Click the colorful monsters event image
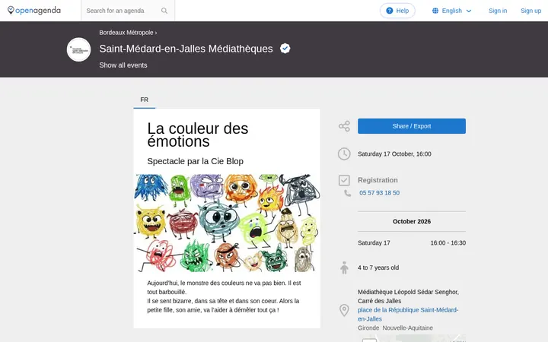Screen dimensions: 548x342 coord(227,223)
